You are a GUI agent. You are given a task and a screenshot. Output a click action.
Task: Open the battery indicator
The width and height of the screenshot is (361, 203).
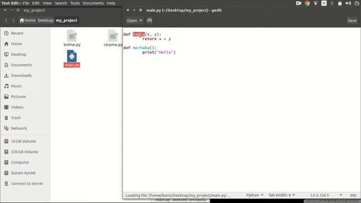(x=340, y=3)
